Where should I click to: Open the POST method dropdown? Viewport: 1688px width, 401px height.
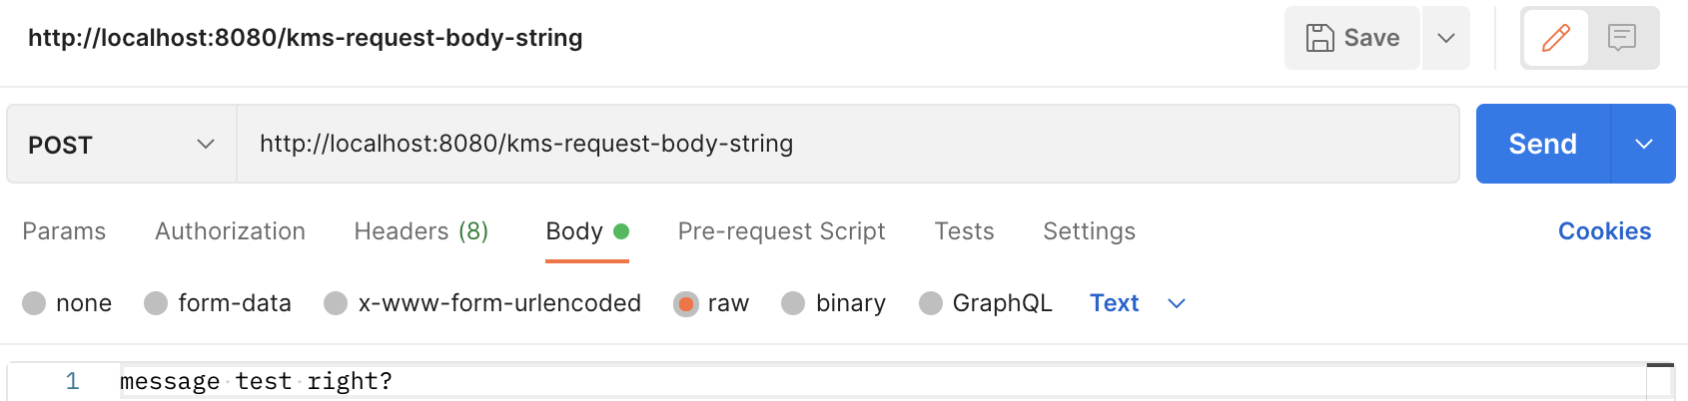(122, 145)
